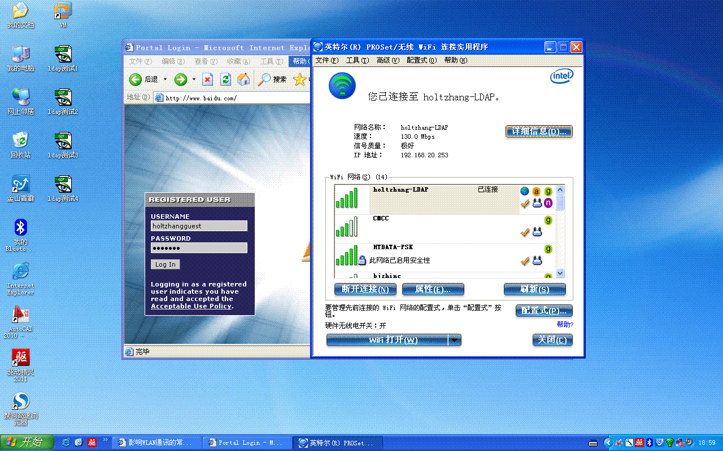Click the 关闭 close button in WiFi utility
Screen dimensions: 723x451
(552, 340)
